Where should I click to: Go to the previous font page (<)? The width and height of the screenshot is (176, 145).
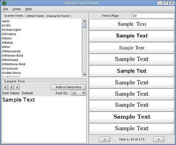coord(105,139)
